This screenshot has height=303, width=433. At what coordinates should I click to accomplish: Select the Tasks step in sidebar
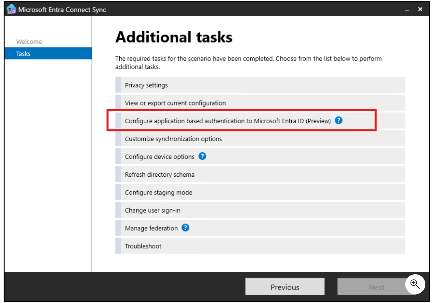23,53
